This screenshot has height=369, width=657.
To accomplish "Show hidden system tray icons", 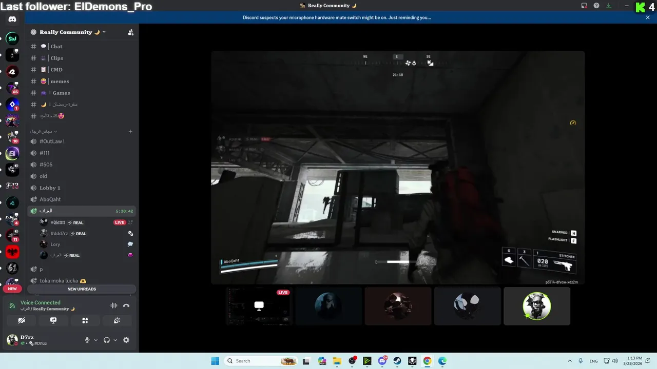I will pyautogui.click(x=570, y=361).
